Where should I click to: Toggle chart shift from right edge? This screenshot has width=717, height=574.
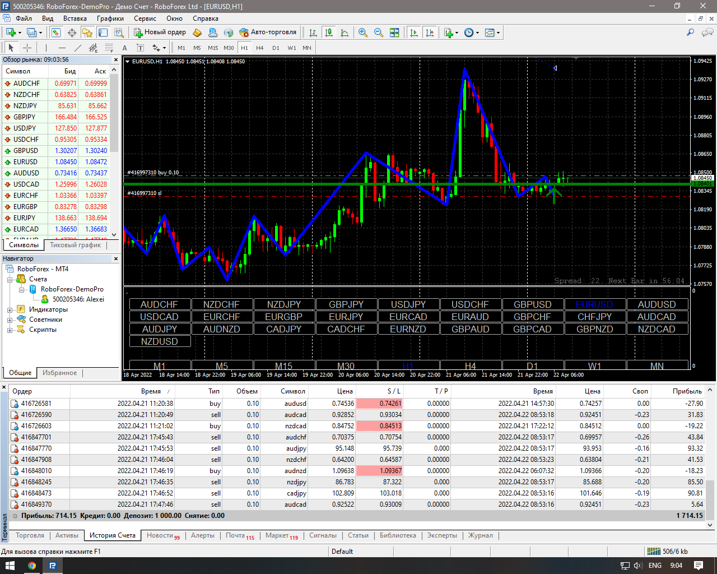coord(430,33)
